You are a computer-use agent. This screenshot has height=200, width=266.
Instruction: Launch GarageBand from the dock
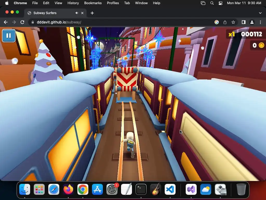click(x=155, y=189)
